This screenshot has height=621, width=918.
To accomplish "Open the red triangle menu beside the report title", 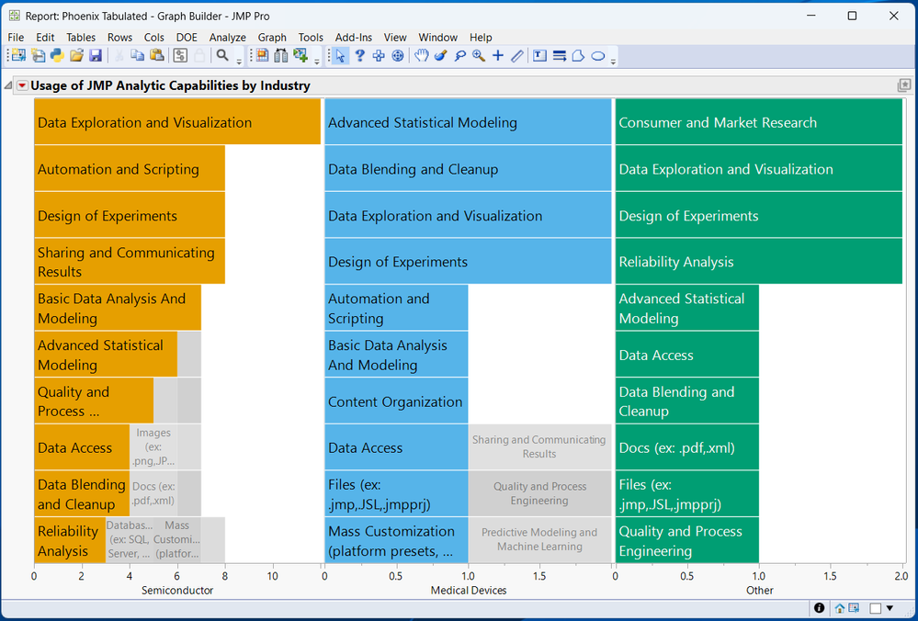I will coord(22,86).
